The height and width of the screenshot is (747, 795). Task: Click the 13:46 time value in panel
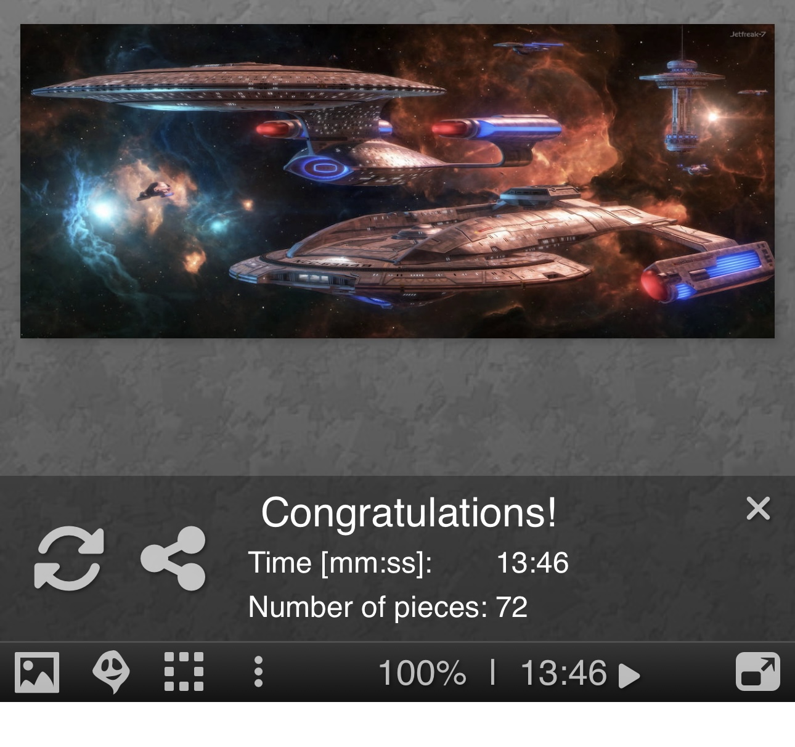[x=532, y=563]
